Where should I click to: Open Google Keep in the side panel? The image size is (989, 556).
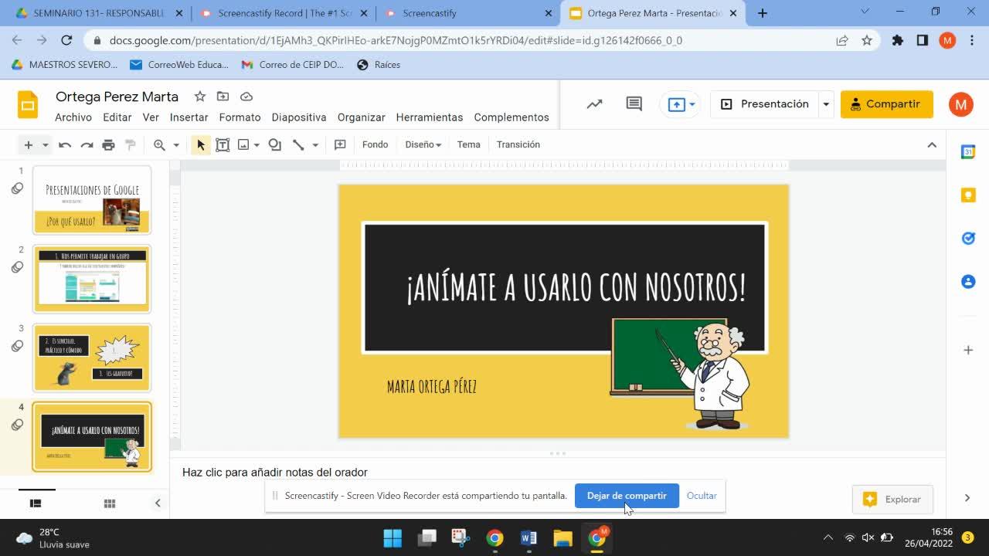pyautogui.click(x=967, y=195)
